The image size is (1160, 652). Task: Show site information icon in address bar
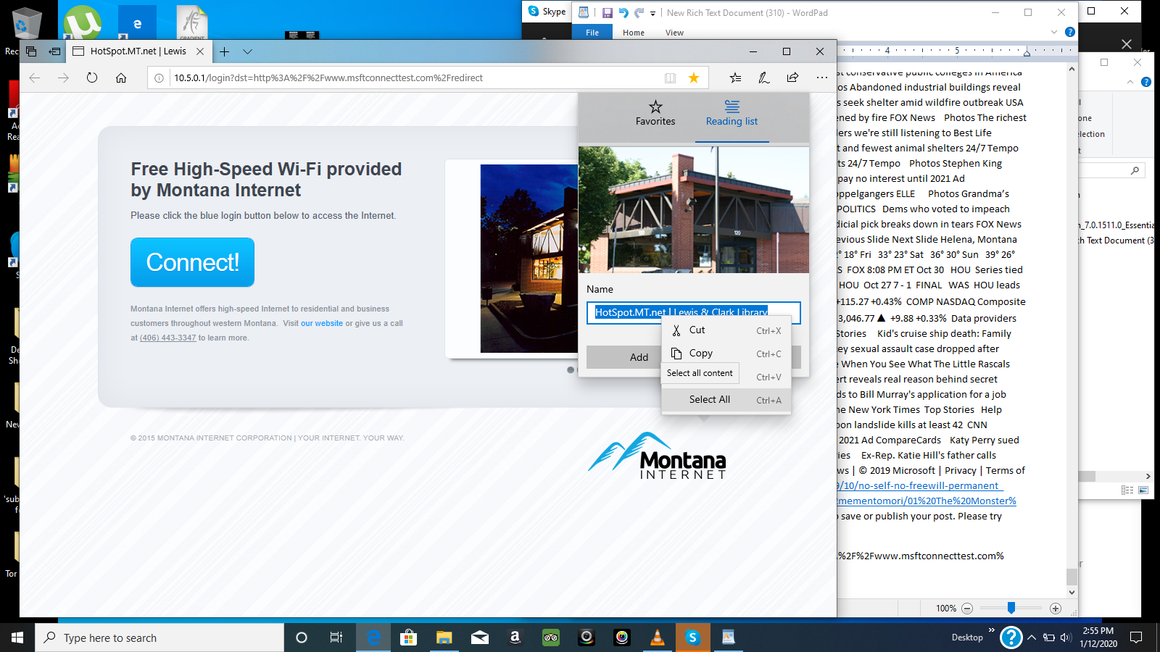click(x=159, y=78)
